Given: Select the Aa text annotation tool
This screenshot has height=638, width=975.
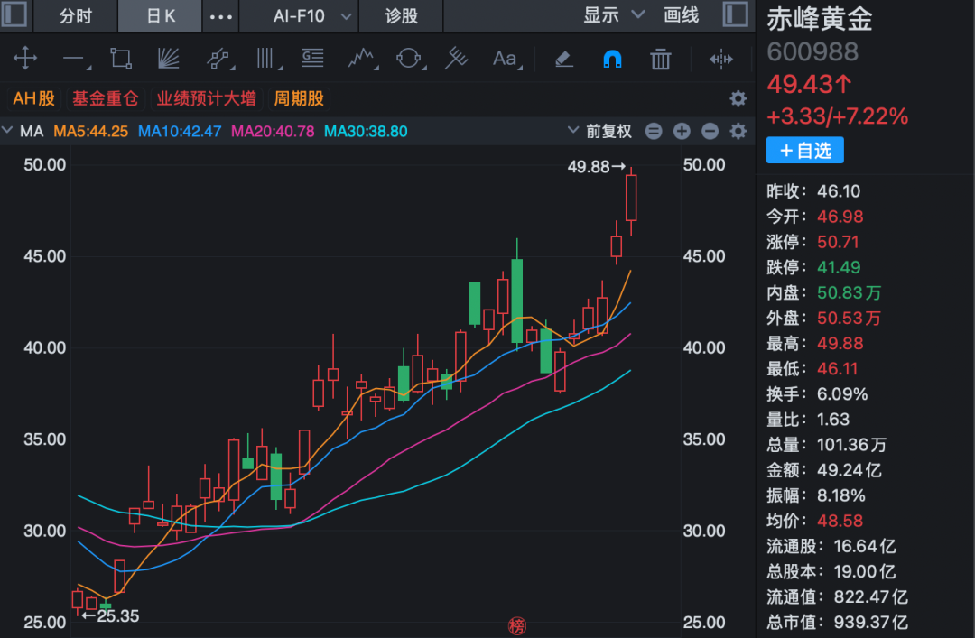Looking at the screenshot, I should (x=506, y=59).
